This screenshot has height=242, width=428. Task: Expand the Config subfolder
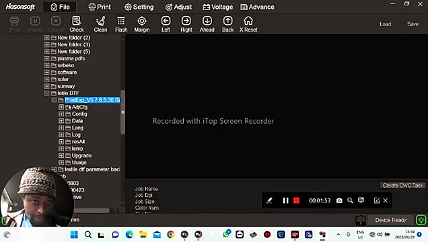point(61,114)
